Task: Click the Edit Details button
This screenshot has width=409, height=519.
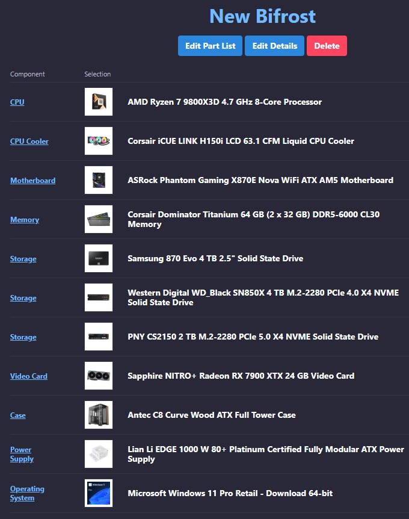Action: [274, 46]
